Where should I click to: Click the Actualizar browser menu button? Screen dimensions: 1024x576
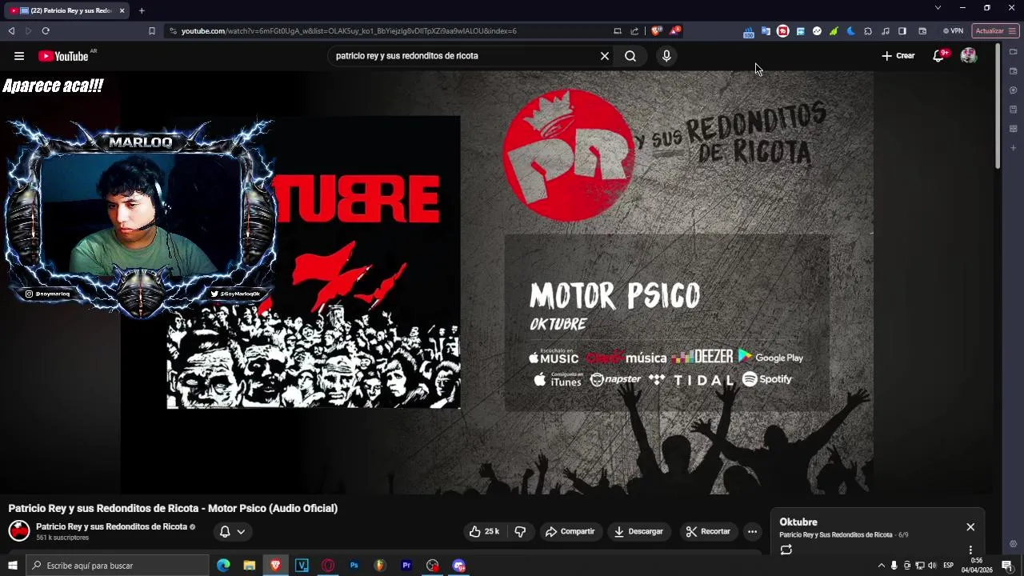pos(995,31)
